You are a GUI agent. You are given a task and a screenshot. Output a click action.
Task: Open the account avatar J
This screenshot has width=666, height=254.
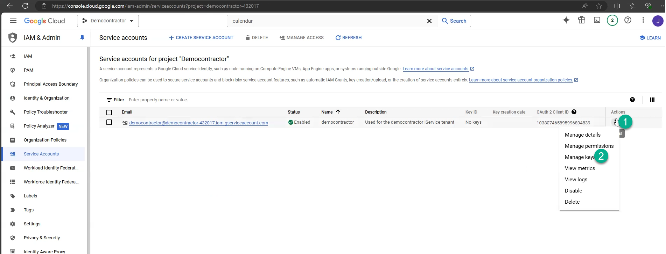click(658, 21)
